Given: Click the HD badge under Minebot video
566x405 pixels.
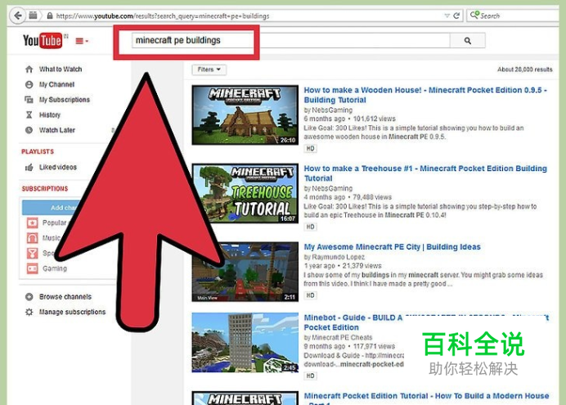Looking at the screenshot, I should (x=310, y=376).
